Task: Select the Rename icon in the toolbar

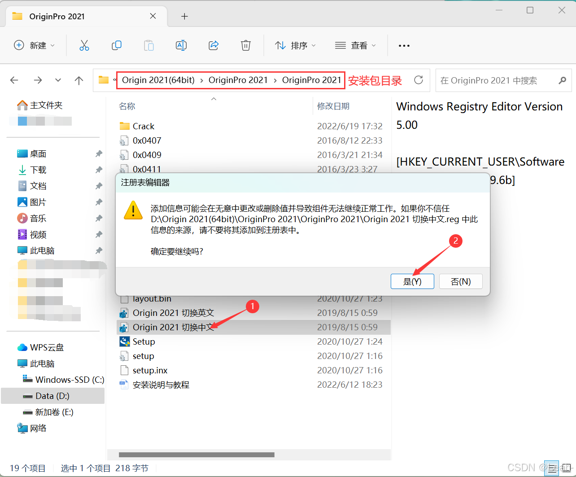Action: click(181, 45)
